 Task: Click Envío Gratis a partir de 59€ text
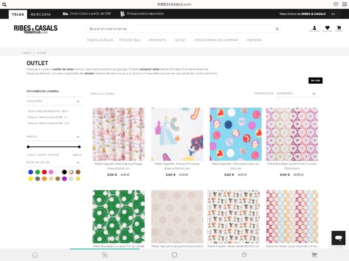pyautogui.click(x=90, y=13)
